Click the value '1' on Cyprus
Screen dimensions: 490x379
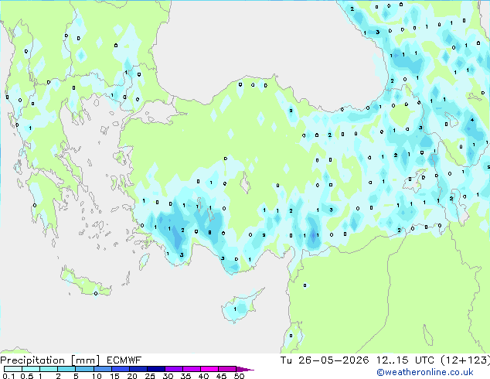click(x=235, y=309)
